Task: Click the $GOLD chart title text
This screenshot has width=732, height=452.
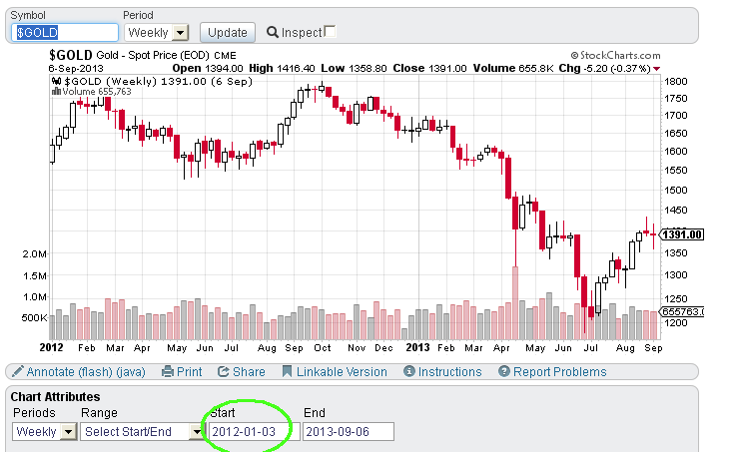Action: (x=71, y=55)
